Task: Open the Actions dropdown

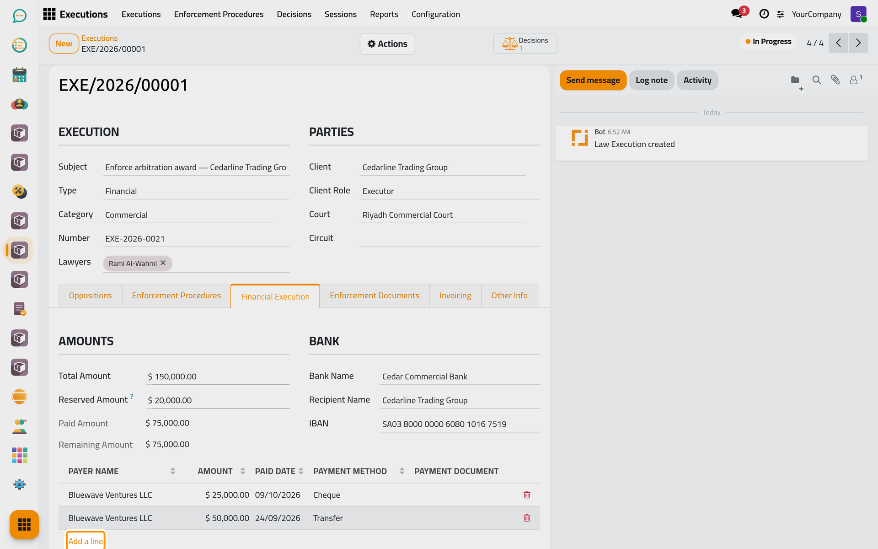Action: [387, 44]
